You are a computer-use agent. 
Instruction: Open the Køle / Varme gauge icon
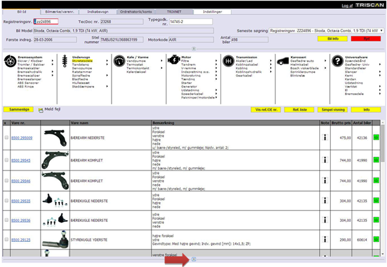(118, 60)
